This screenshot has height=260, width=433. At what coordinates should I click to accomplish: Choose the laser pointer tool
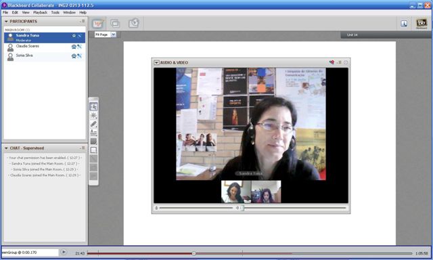(93, 115)
